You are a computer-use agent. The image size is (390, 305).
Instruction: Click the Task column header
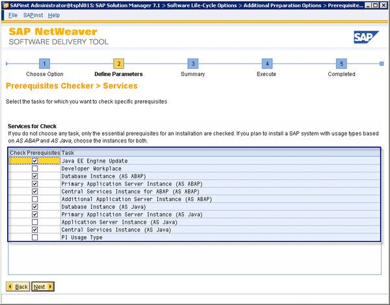[x=68, y=153]
